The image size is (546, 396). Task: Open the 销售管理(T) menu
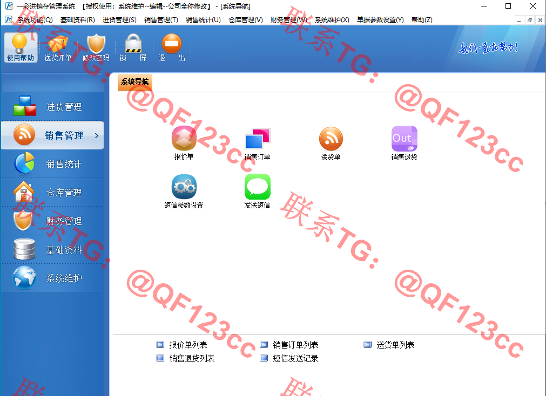(161, 20)
